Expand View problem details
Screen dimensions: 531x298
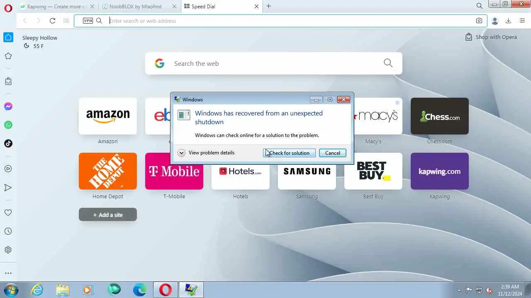[206, 153]
